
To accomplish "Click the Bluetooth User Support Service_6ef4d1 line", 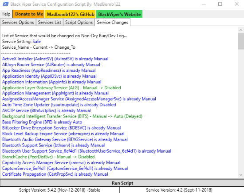I will point(87,151).
